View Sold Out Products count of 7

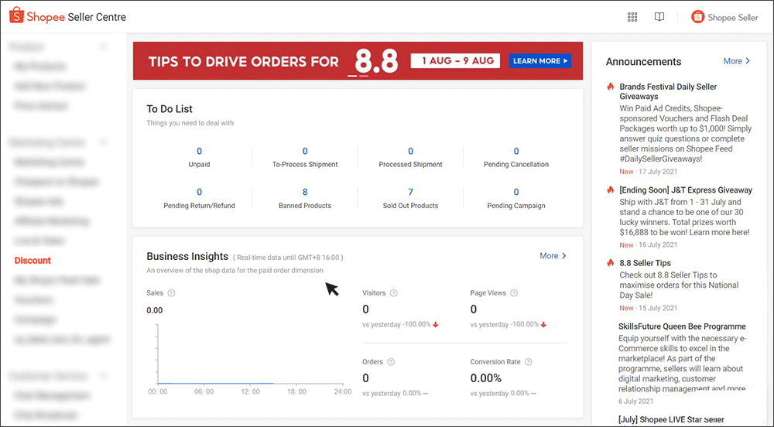(410, 192)
